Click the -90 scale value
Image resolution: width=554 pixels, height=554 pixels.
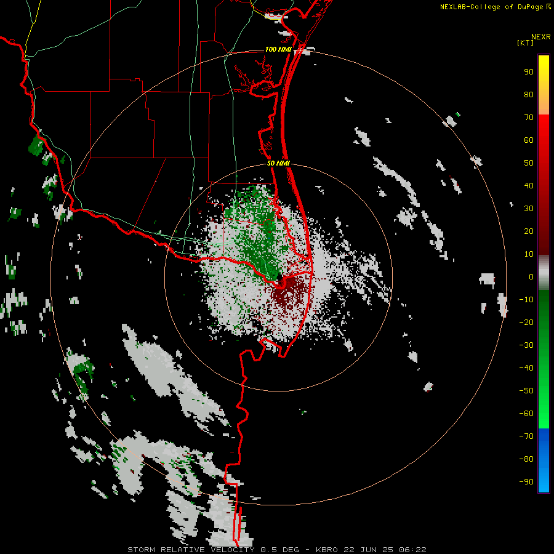click(526, 482)
